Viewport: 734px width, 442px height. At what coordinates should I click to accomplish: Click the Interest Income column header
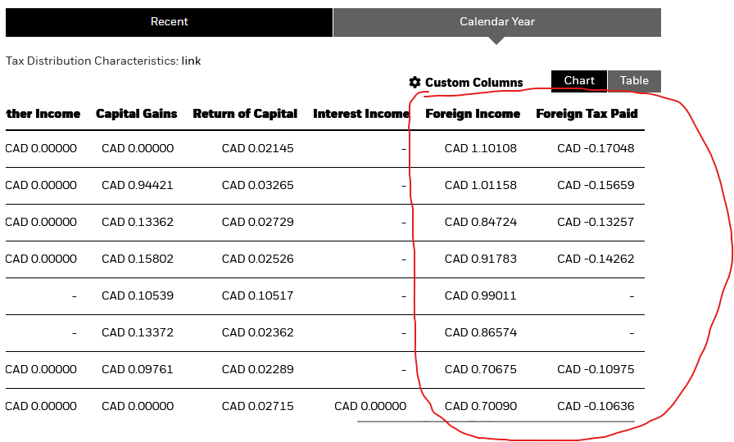[361, 114]
